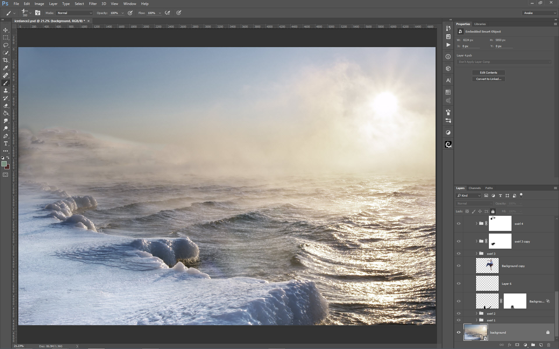
Task: Select the Crop tool
Action: click(6, 60)
